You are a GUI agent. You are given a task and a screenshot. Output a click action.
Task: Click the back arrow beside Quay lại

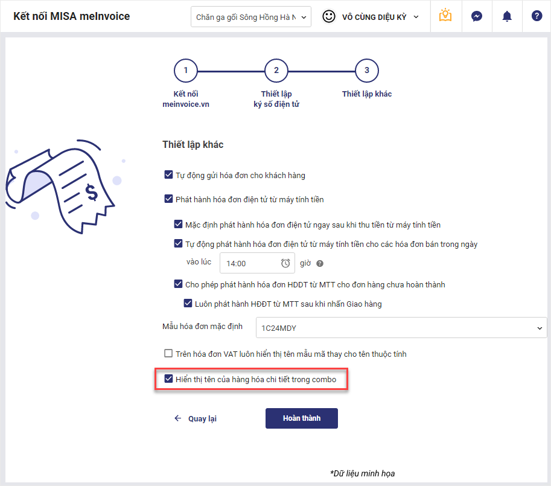pyautogui.click(x=177, y=418)
